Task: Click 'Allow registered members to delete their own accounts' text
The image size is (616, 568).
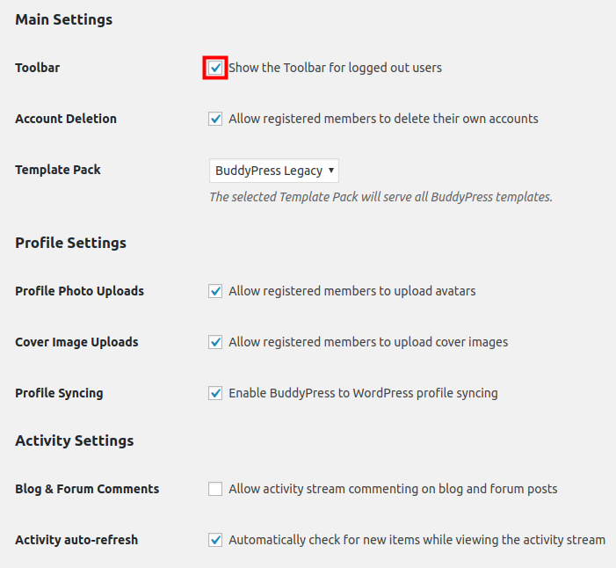Action: (383, 119)
